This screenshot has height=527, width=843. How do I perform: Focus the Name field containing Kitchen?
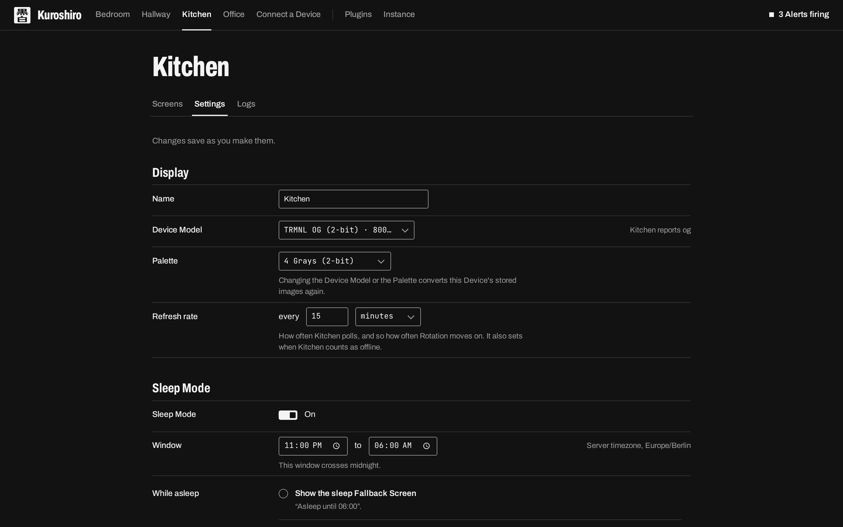(353, 199)
